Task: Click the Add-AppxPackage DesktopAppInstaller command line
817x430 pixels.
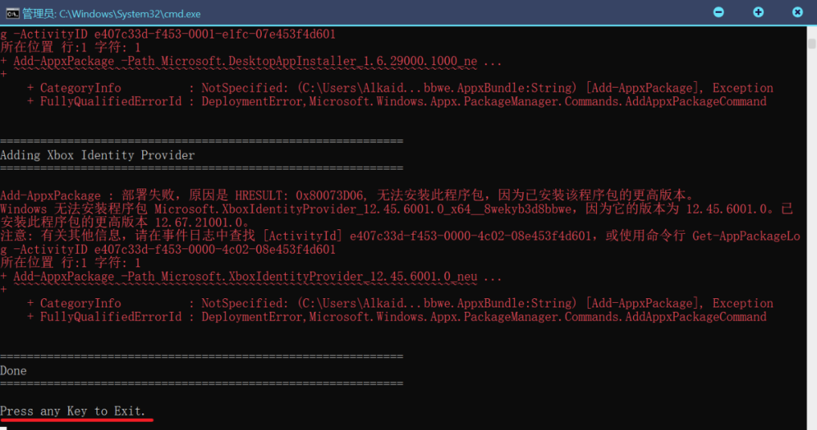Action: point(257,61)
